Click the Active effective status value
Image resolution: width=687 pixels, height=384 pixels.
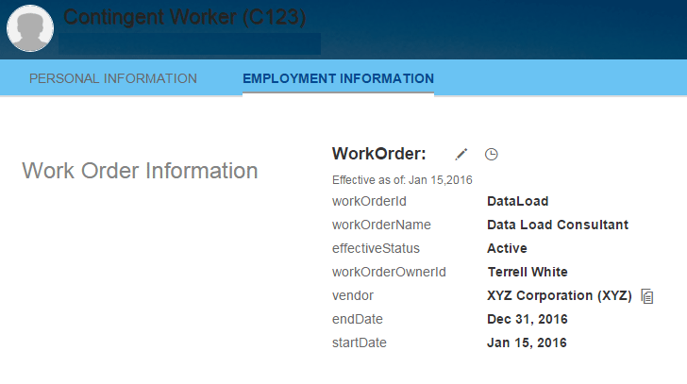(507, 248)
